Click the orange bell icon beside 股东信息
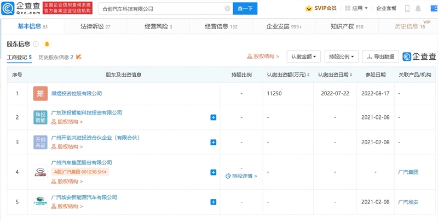Image resolution: width=438 pixels, height=221 pixels. tap(47, 44)
